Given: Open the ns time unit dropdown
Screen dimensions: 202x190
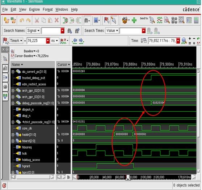Looking at the screenshot, I should [x=55, y=41].
